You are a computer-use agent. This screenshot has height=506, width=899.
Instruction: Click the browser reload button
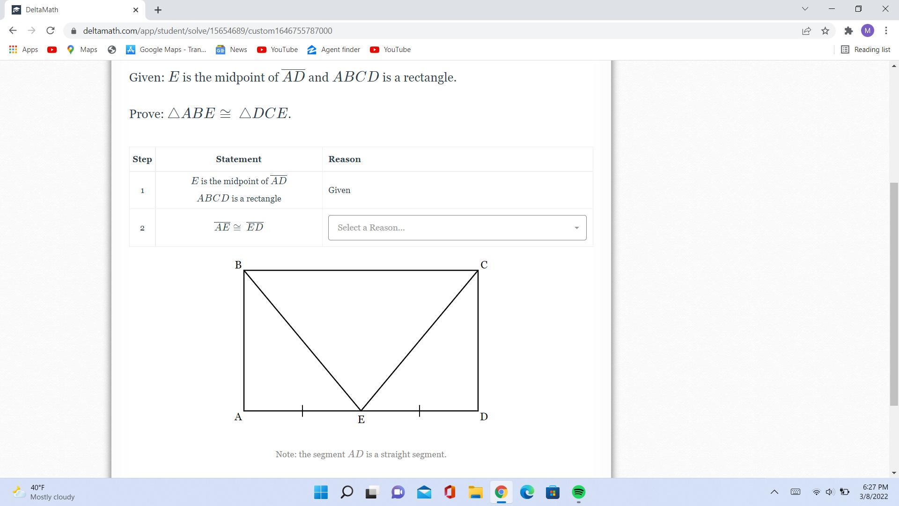50,31
